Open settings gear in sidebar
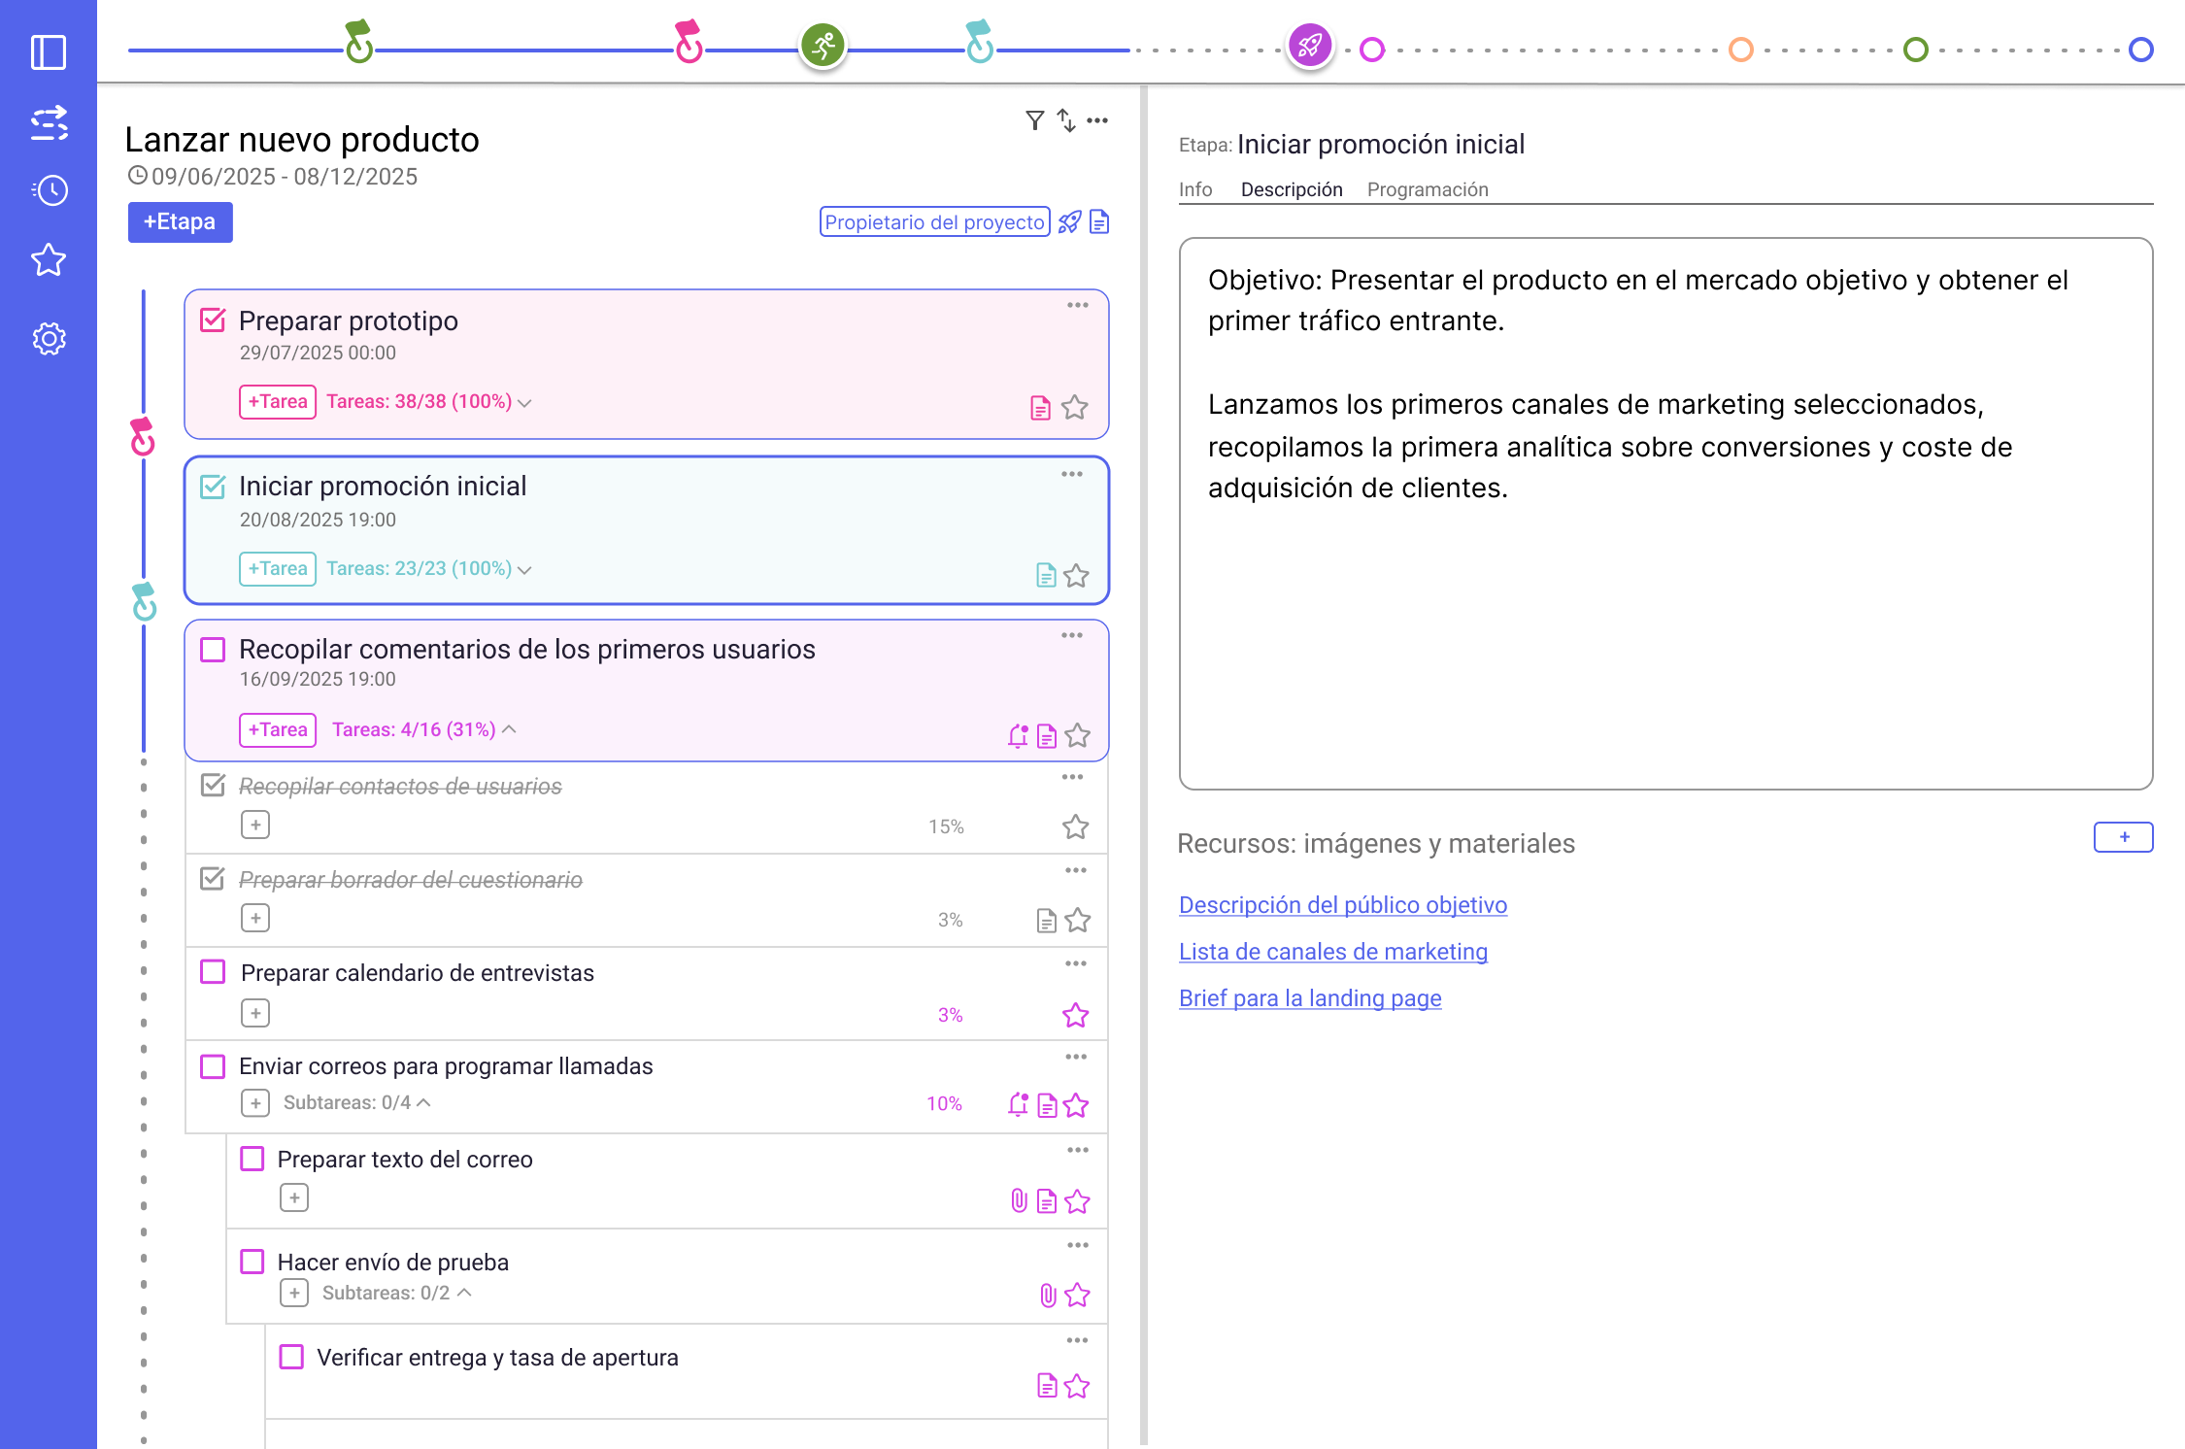Screen dimensions: 2185x1449 (x=49, y=339)
